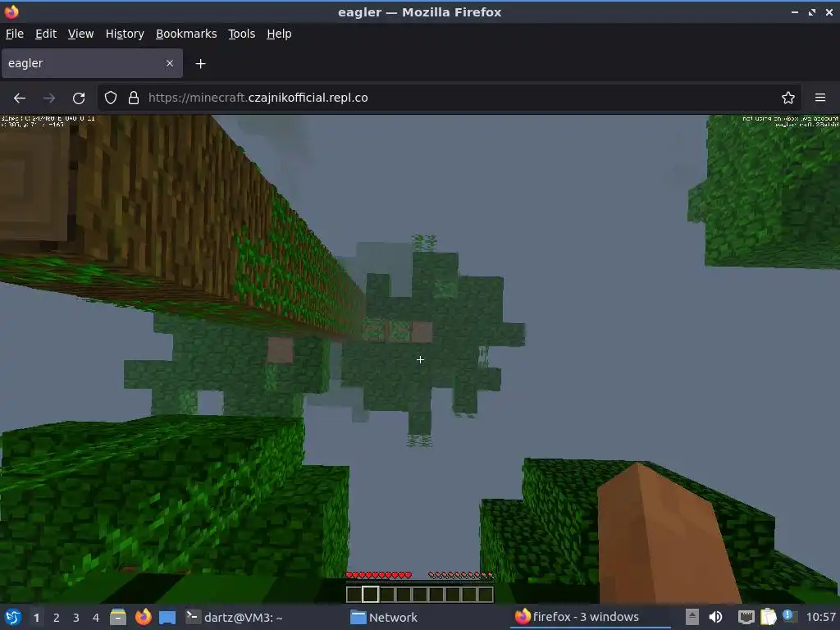840x630 pixels.
Task: Close the eagler tab
Action: 169,63
